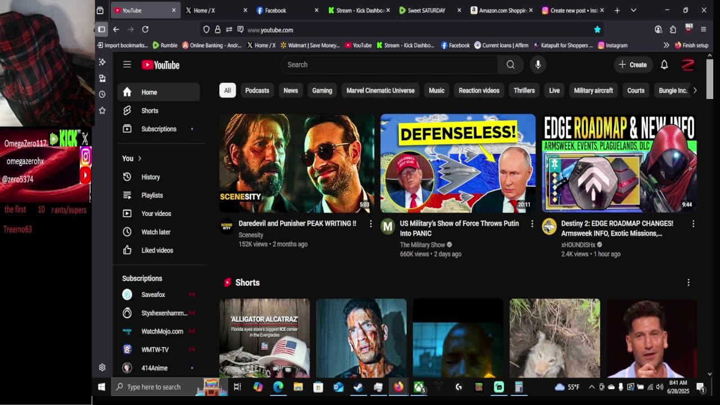Select Marvel Cinematic Universe chip
The height and width of the screenshot is (405, 720).
point(380,91)
